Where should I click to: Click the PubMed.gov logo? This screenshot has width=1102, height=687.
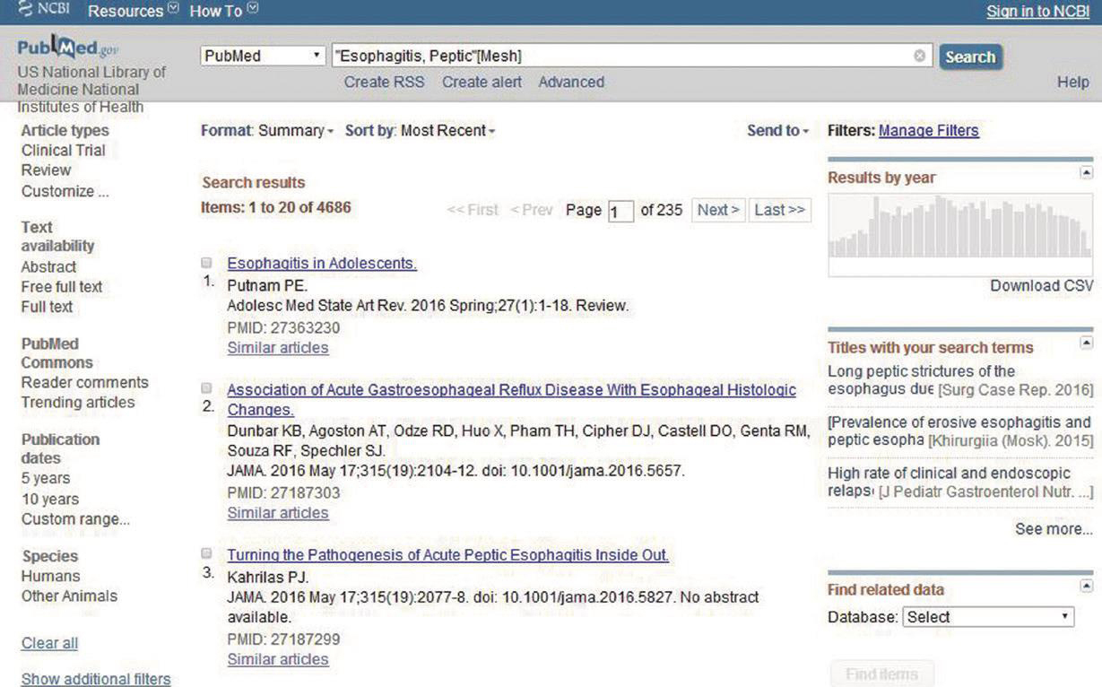(x=68, y=48)
